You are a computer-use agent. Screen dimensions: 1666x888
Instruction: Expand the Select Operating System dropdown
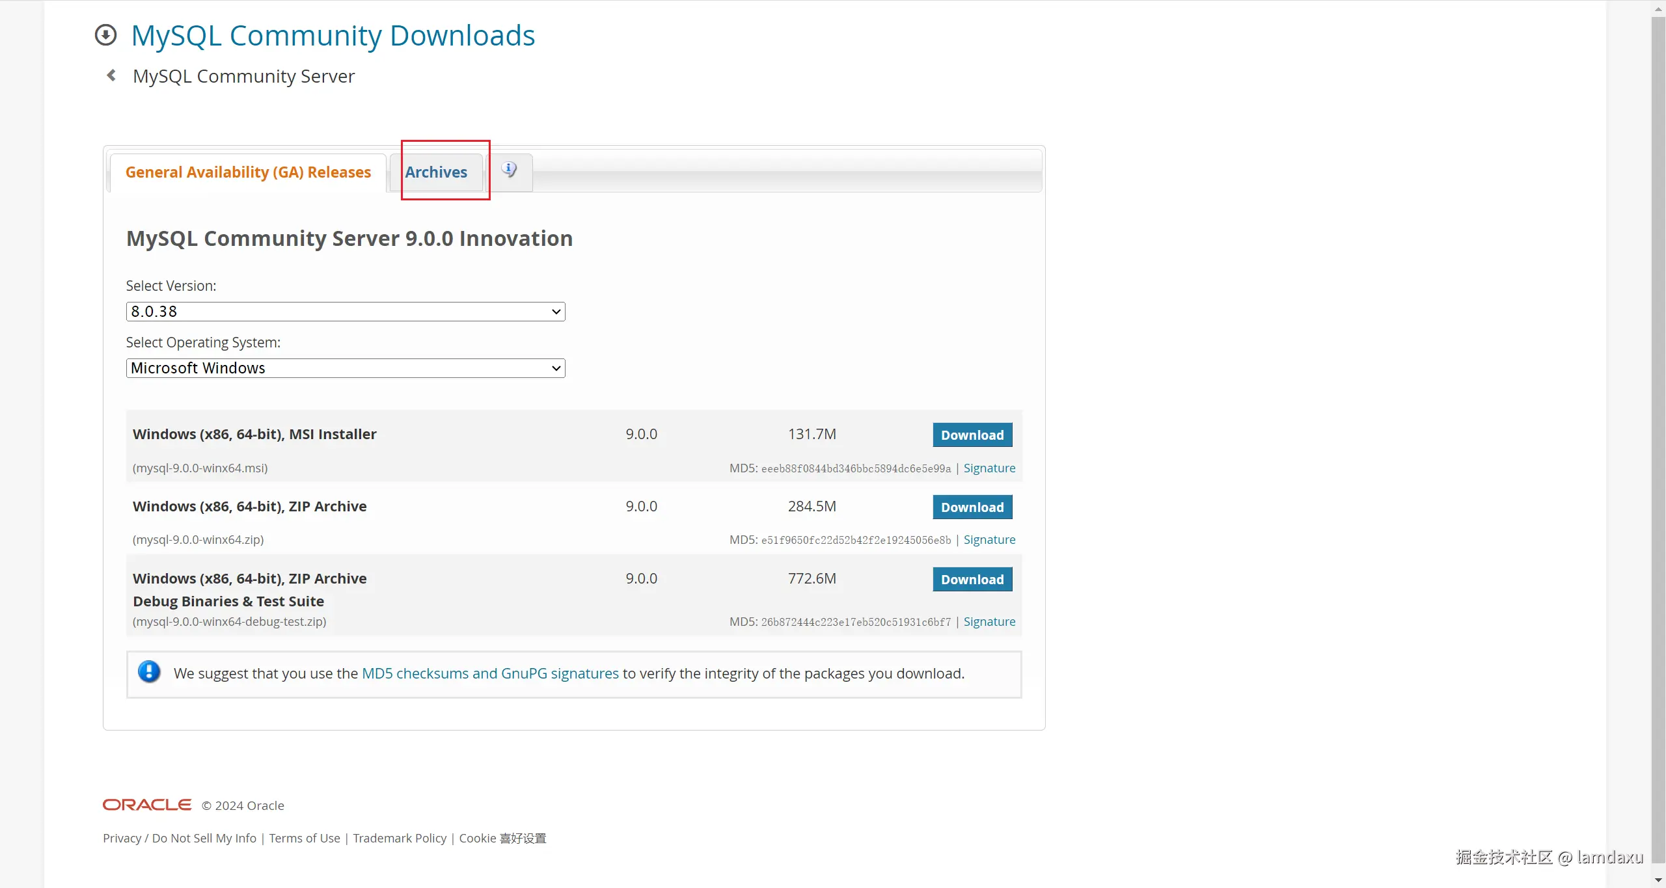(345, 368)
